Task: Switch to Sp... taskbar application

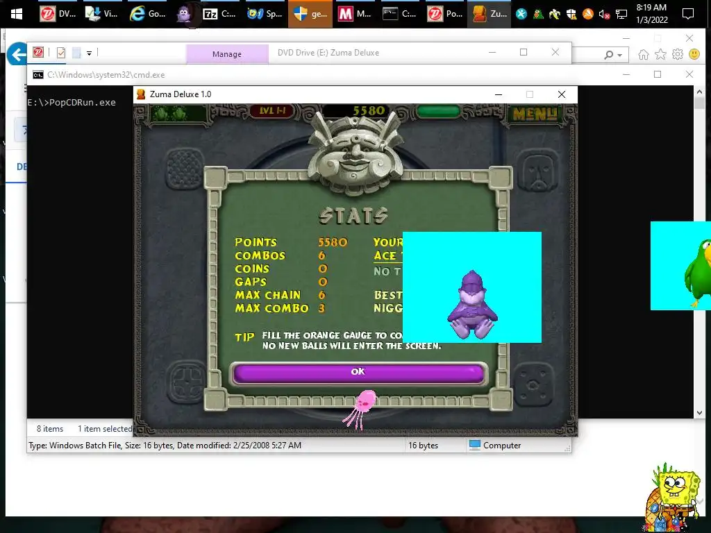Action: pos(265,14)
